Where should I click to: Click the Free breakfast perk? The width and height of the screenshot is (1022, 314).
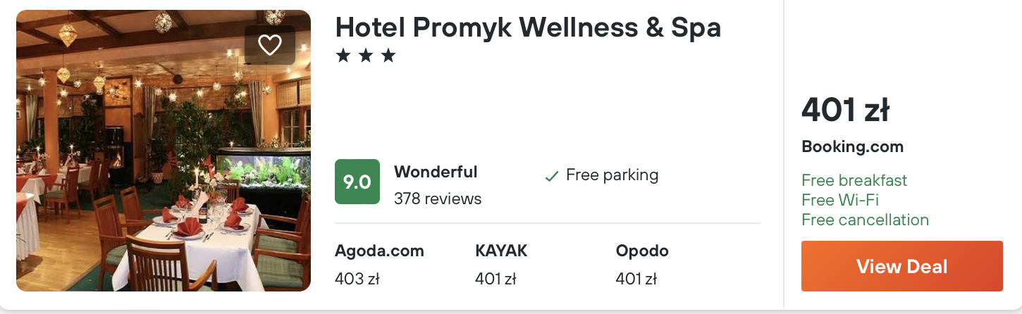click(x=854, y=180)
